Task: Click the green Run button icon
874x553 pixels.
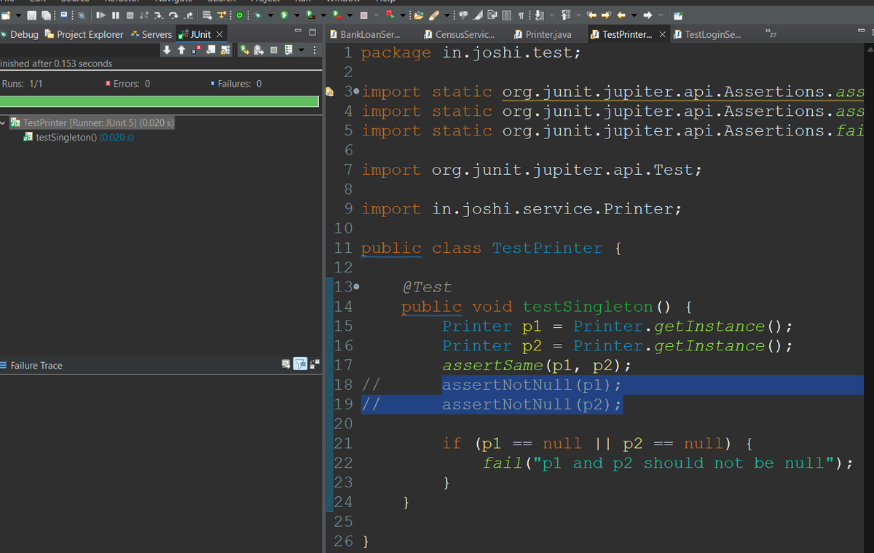Action: pyautogui.click(x=284, y=15)
